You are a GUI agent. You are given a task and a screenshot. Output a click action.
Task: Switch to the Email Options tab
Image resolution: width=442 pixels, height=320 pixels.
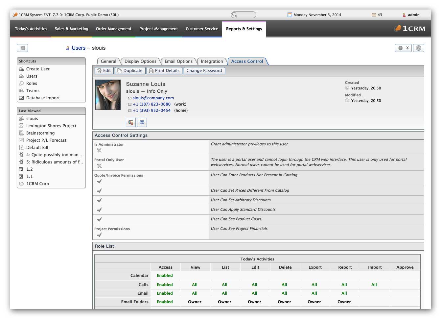pyautogui.click(x=178, y=61)
